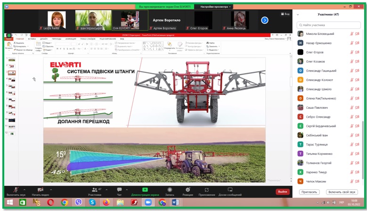Viewport: 367px width, 211px height.
Task: Open the Макет layout dropdown in ribbon
Action: tap(47, 43)
